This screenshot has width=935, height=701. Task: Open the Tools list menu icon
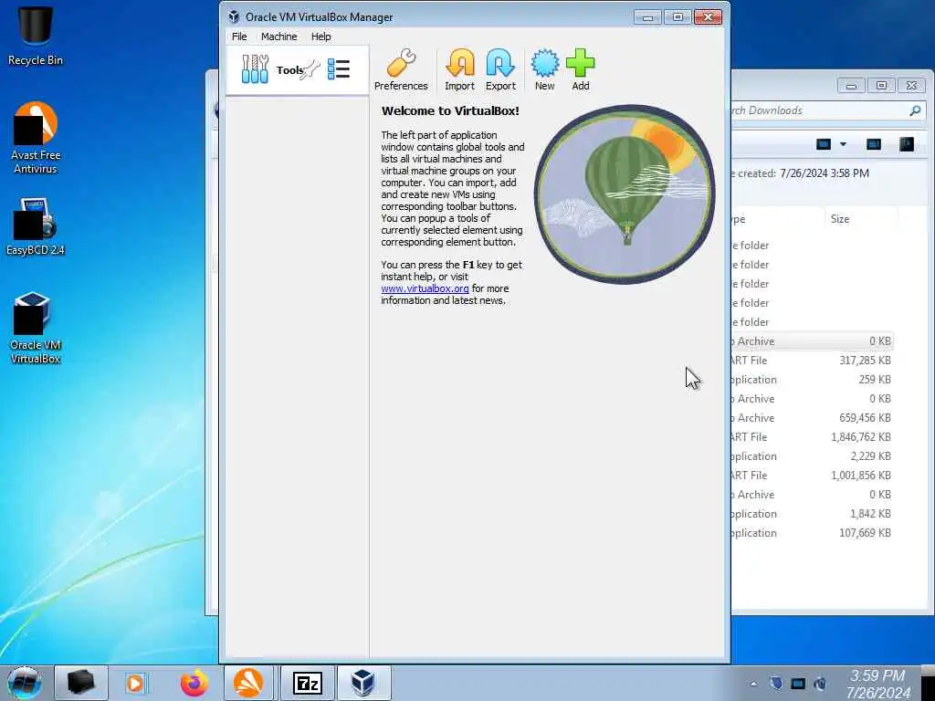click(x=339, y=69)
